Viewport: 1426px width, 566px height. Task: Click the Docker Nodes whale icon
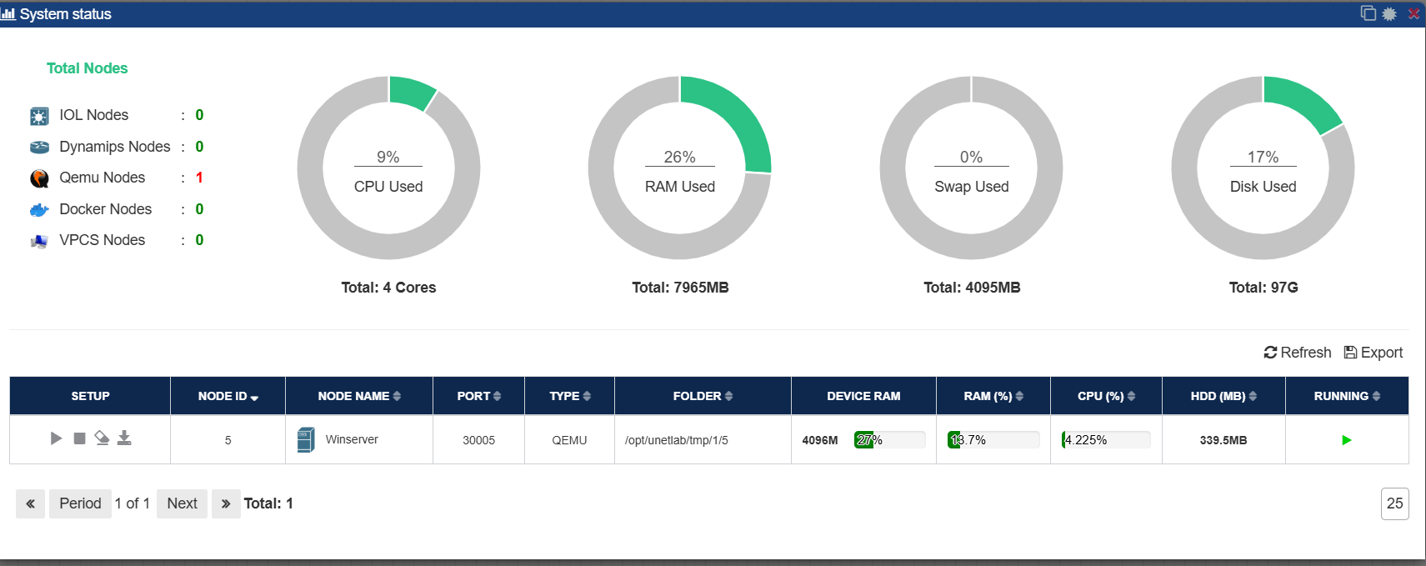pyautogui.click(x=39, y=210)
